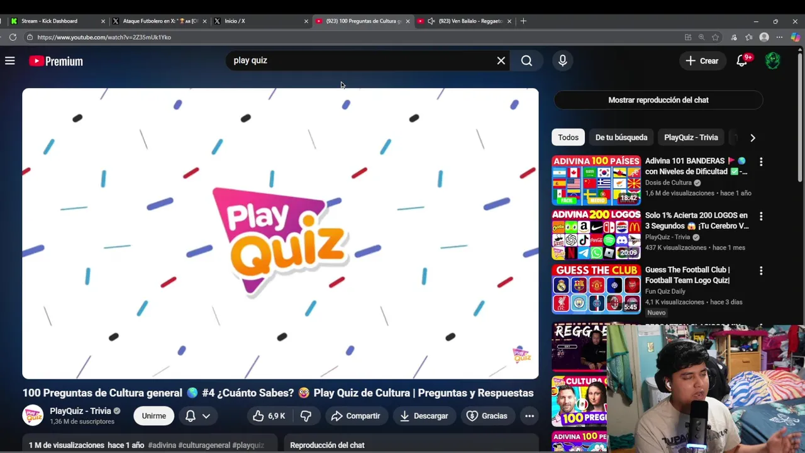Open options for Guess The Football Club video
The image size is (805, 453).
click(761, 271)
